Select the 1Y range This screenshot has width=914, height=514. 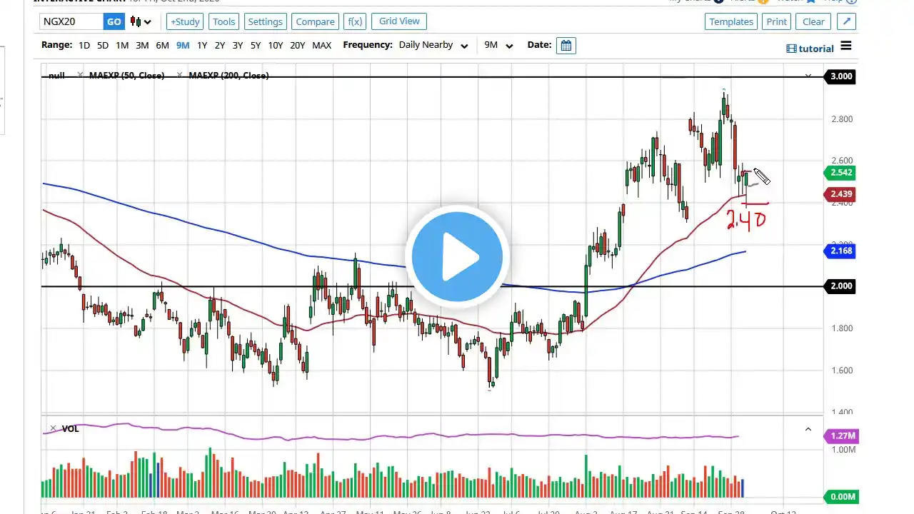tap(202, 45)
